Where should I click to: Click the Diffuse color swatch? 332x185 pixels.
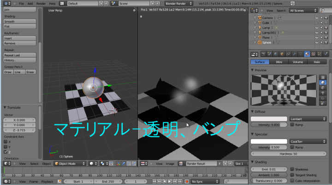tap(269, 119)
